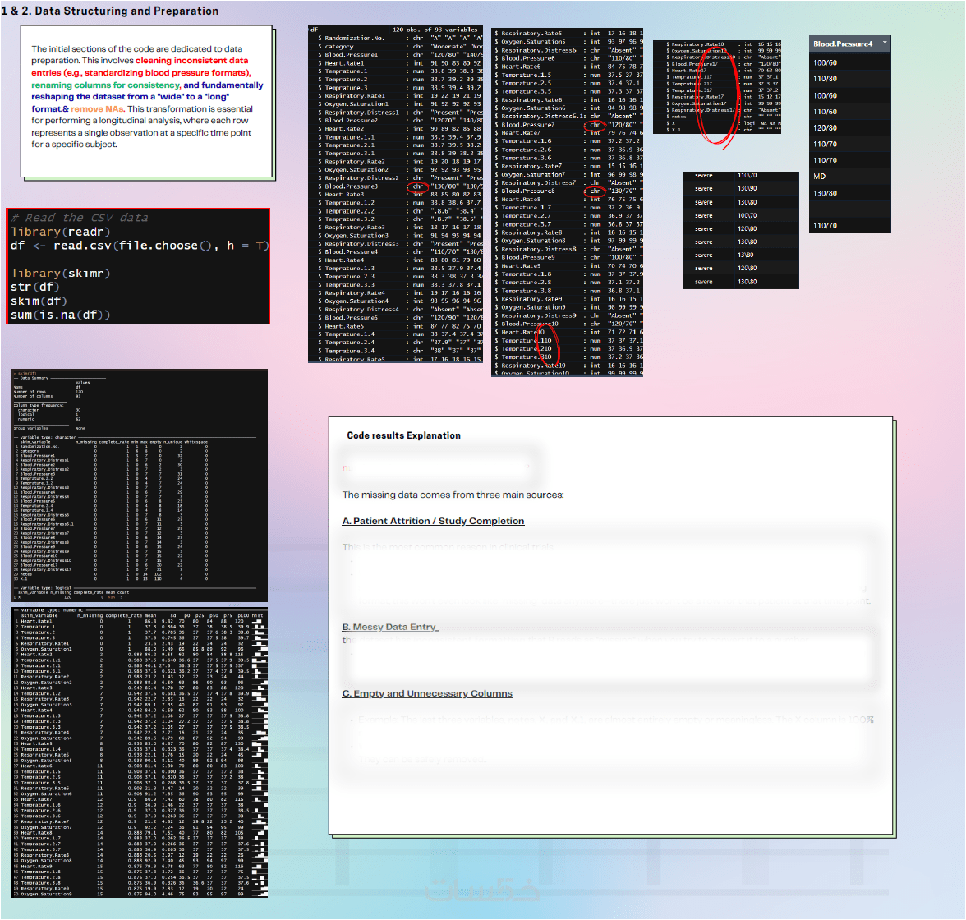
Task: Click the $ Blood.Pressure8 row in str output
Action: 568,191
